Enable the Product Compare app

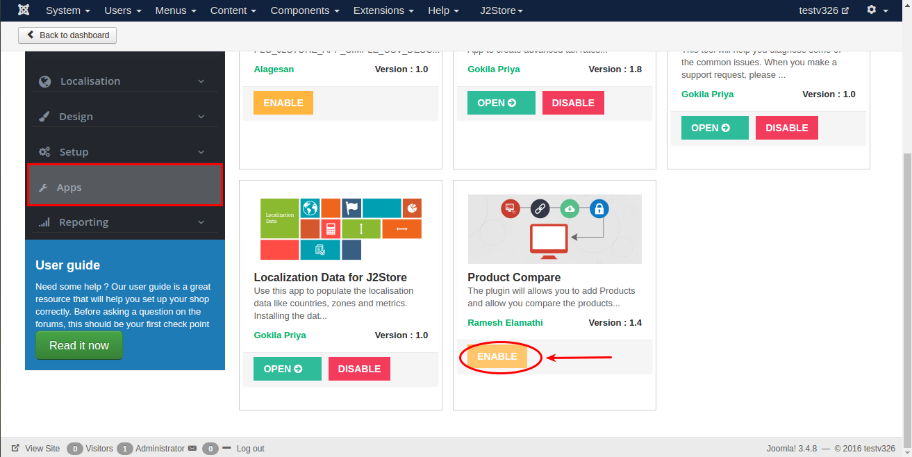click(497, 356)
